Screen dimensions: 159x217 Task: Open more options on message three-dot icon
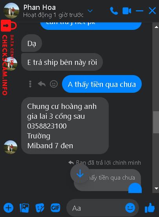[30, 84]
